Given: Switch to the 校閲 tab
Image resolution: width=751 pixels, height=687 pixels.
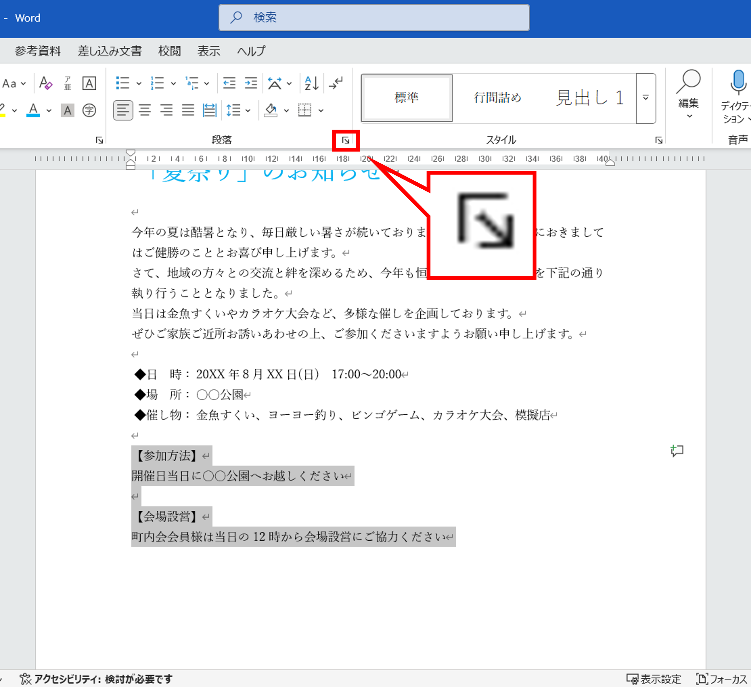Looking at the screenshot, I should pyautogui.click(x=170, y=51).
